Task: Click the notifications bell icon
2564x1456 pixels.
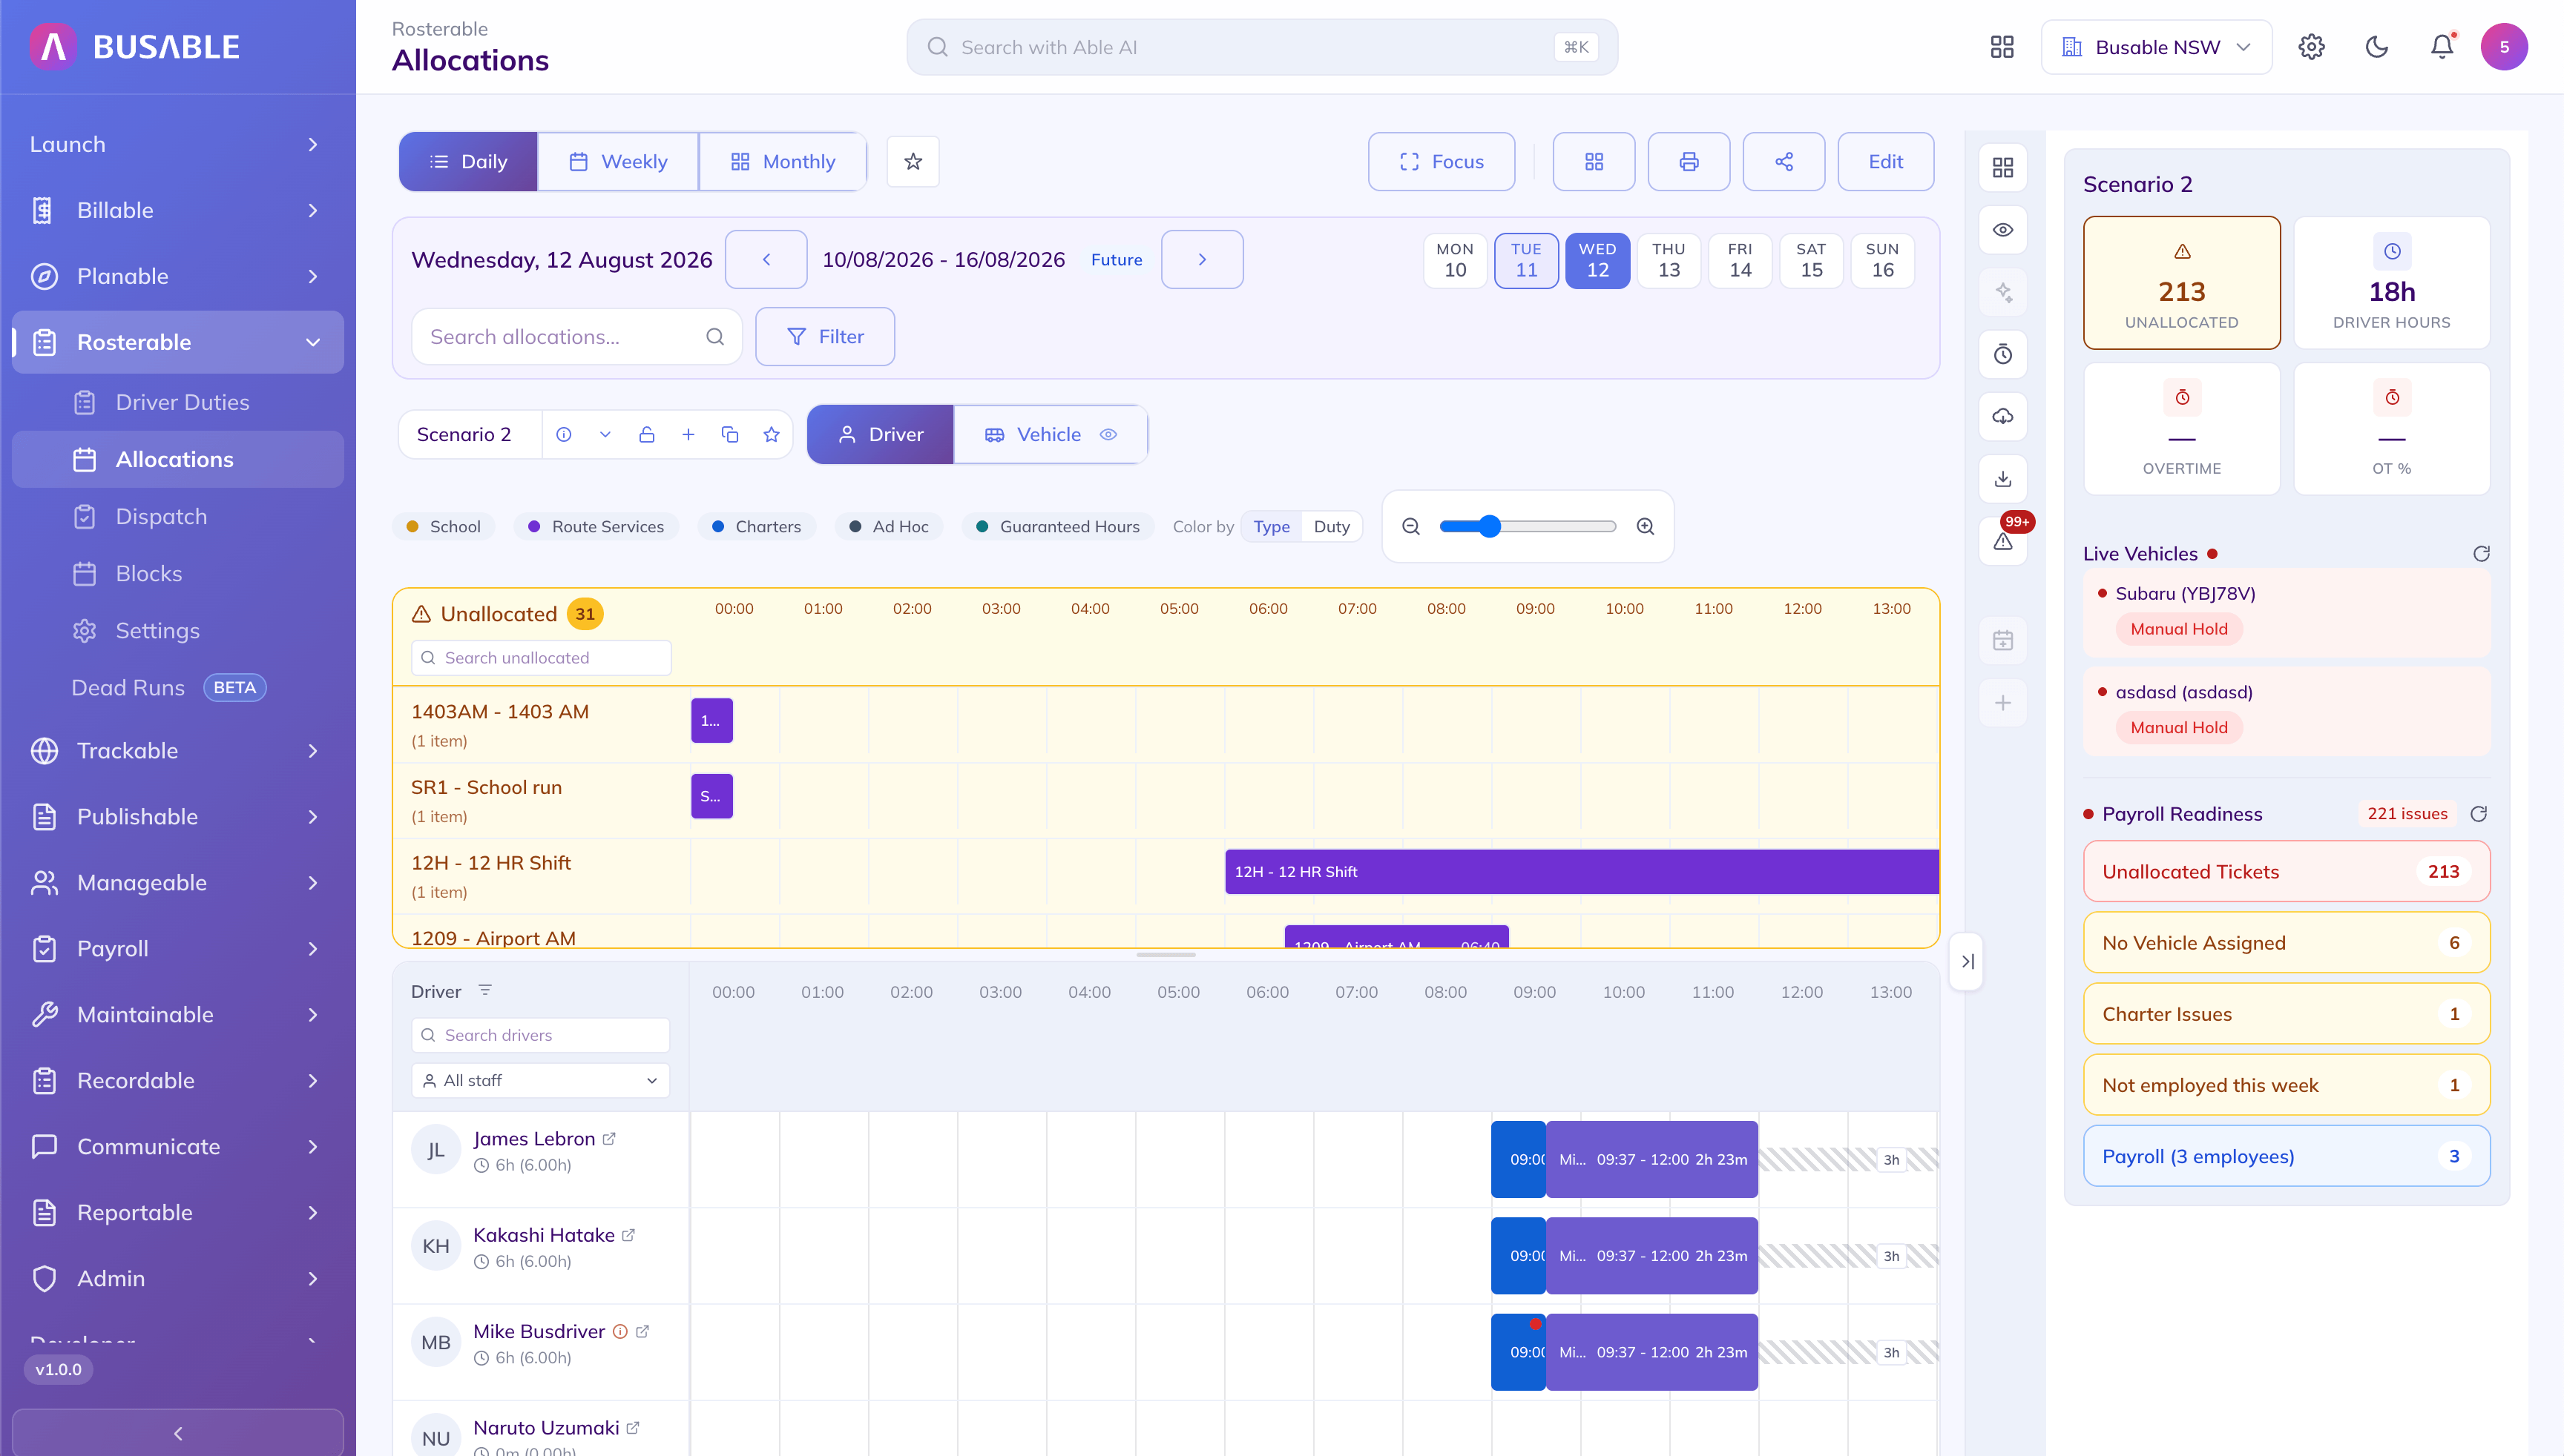Action: [x=2442, y=47]
